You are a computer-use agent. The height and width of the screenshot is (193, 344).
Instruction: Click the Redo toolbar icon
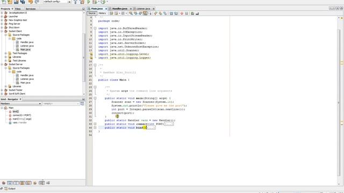[x=37, y=2]
